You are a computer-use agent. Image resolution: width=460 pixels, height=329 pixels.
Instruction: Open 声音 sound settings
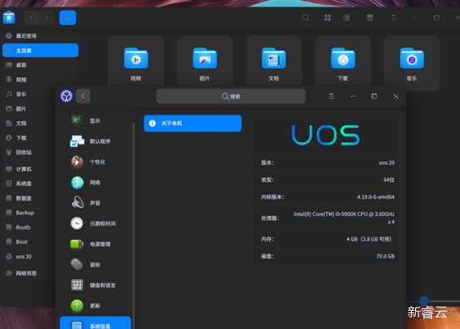[x=95, y=203]
